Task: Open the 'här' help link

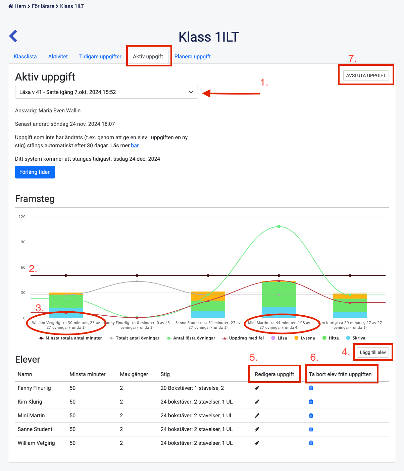Action: tap(135, 146)
